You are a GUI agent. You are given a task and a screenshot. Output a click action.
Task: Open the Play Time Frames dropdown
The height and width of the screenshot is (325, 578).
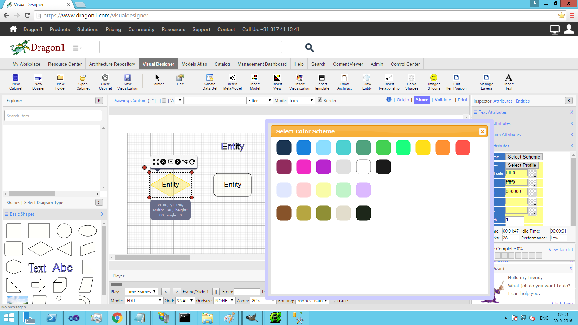(x=141, y=291)
